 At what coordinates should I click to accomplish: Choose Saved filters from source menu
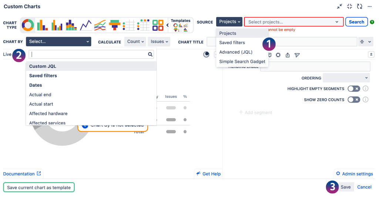232,43
